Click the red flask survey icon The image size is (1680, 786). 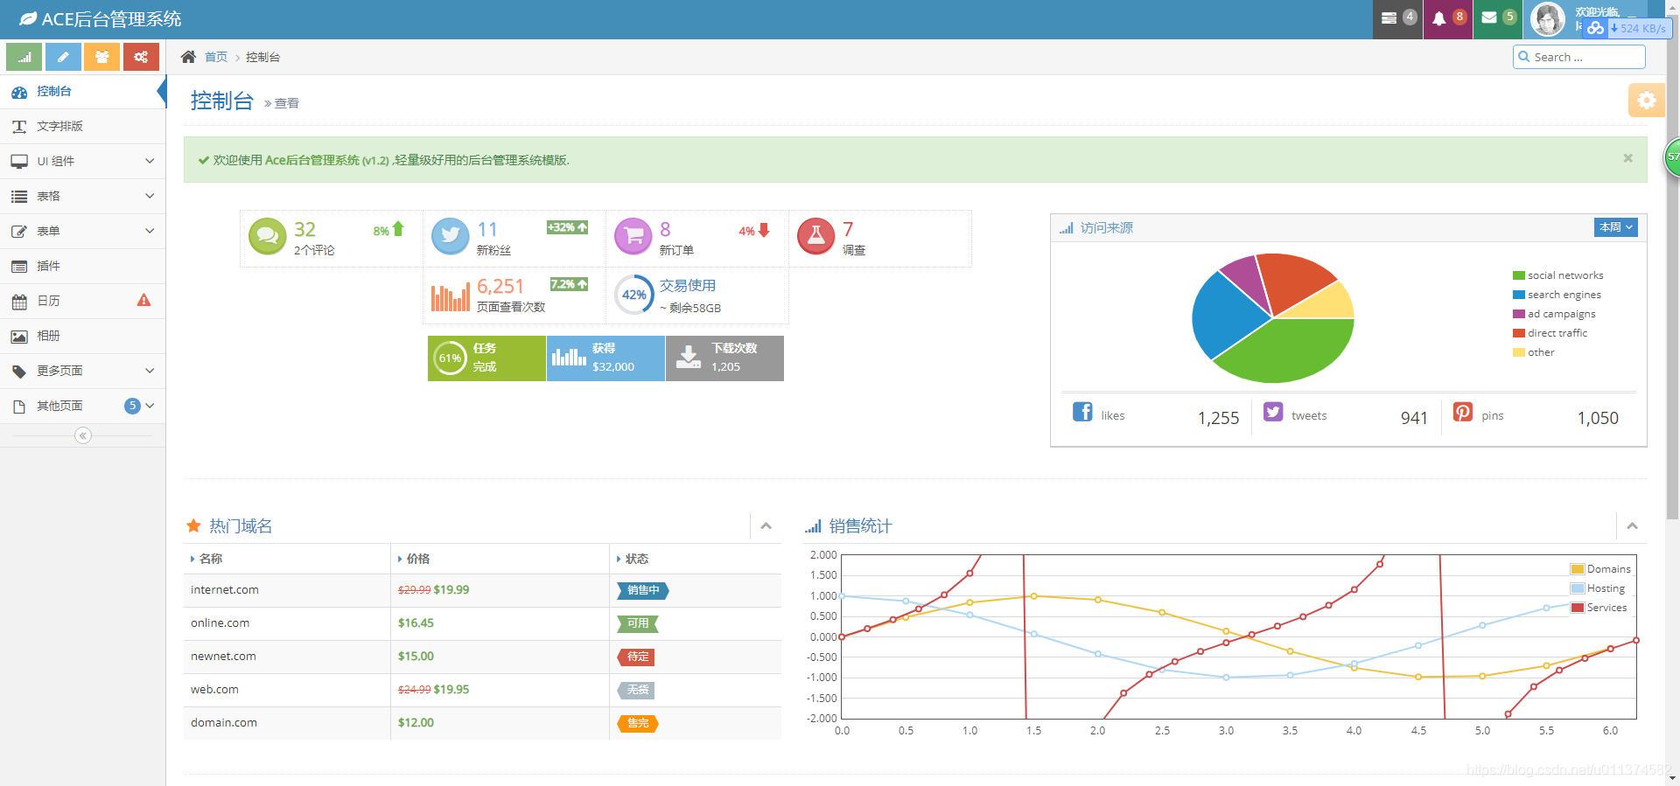click(x=816, y=236)
